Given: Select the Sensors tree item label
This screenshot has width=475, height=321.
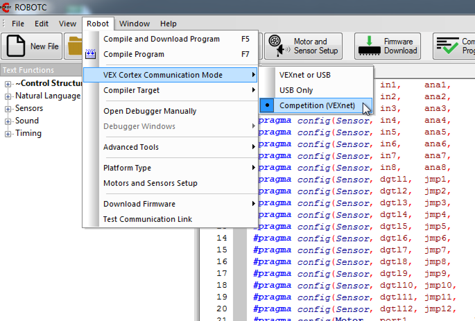Looking at the screenshot, I should (x=29, y=108).
